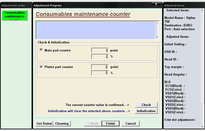Click the Main pad point value field

pyautogui.click(x=100, y=50)
